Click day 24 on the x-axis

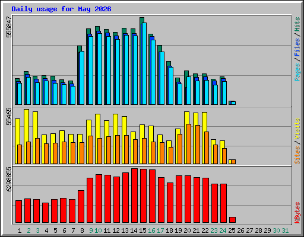coord(223,230)
